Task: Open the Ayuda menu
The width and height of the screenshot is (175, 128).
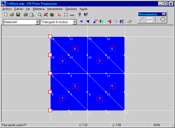Action: tap(83, 9)
